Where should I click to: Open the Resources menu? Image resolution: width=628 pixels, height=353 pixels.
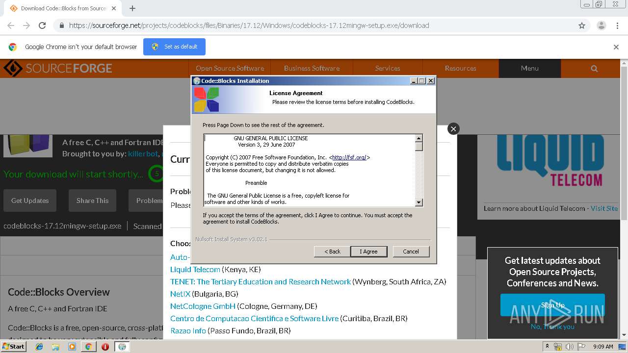[461, 68]
